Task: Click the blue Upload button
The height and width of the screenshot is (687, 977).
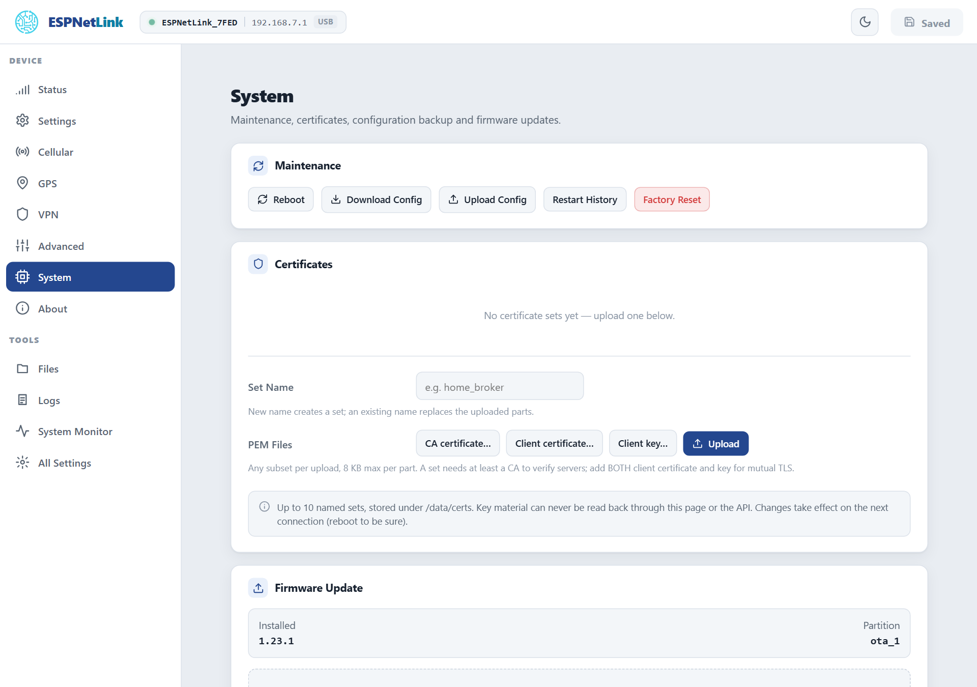Action: coord(715,443)
